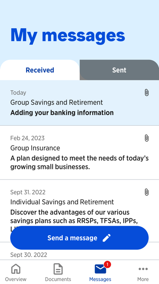Open the Group Insurance message
Viewport: 159px width, 284px height.
(x=79, y=153)
